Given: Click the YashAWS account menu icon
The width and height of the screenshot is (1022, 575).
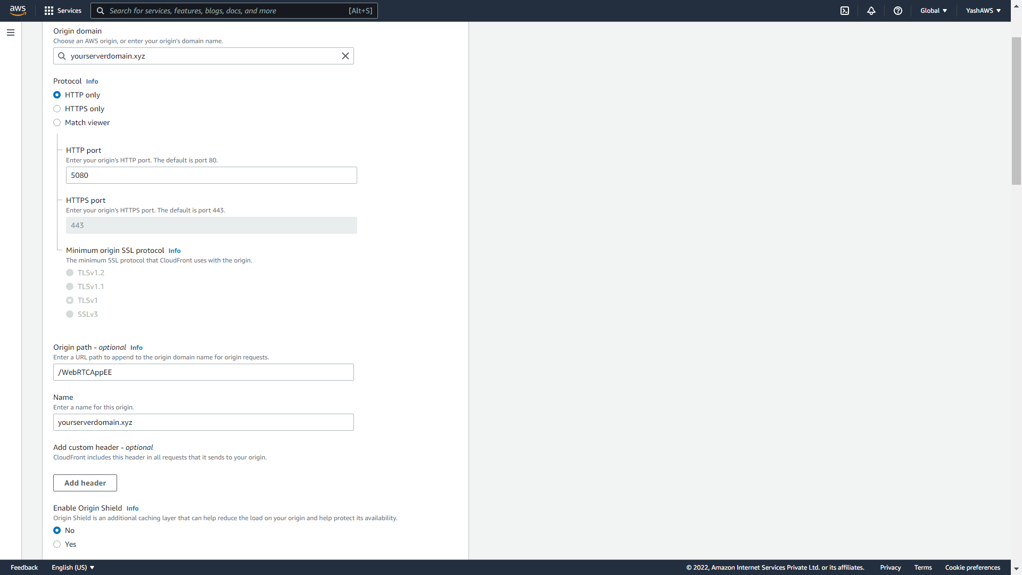Looking at the screenshot, I should [x=983, y=11].
